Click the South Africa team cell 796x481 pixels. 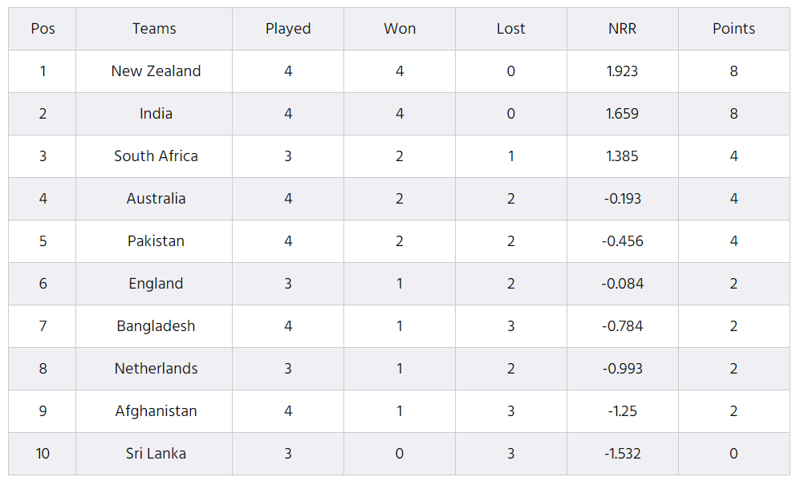click(x=156, y=156)
